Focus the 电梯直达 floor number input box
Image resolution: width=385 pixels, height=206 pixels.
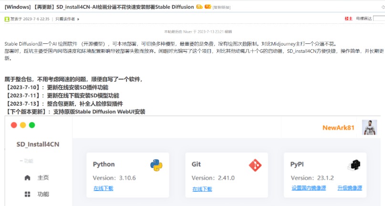coord(379,19)
